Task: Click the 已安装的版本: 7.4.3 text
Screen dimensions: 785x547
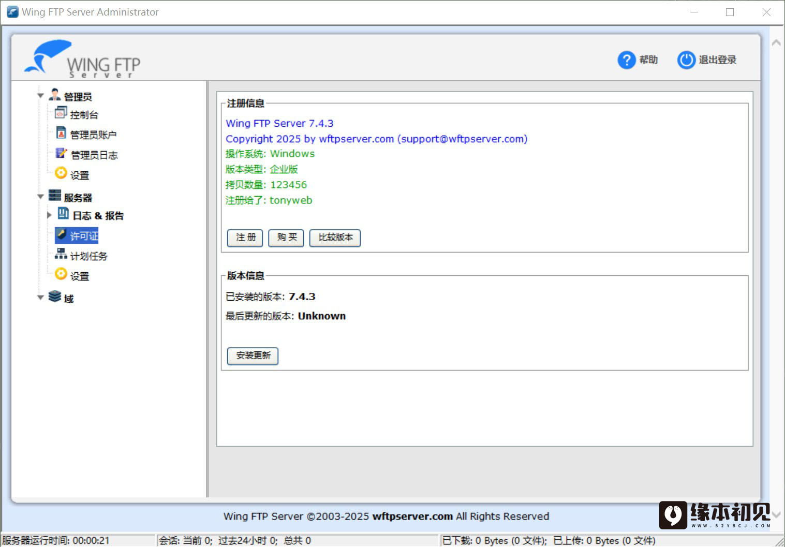Action: click(271, 297)
